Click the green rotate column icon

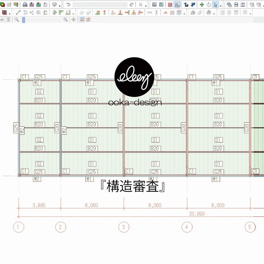pos(54,13)
